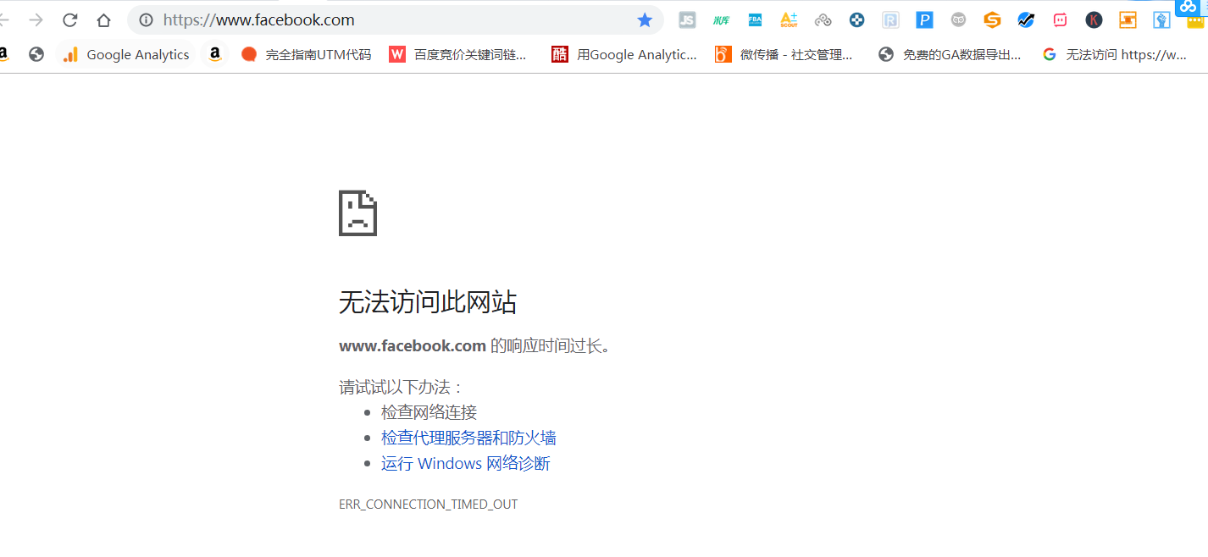Screen dimensions: 1208x557
Task: Open the blue P extension
Action: coord(924,20)
